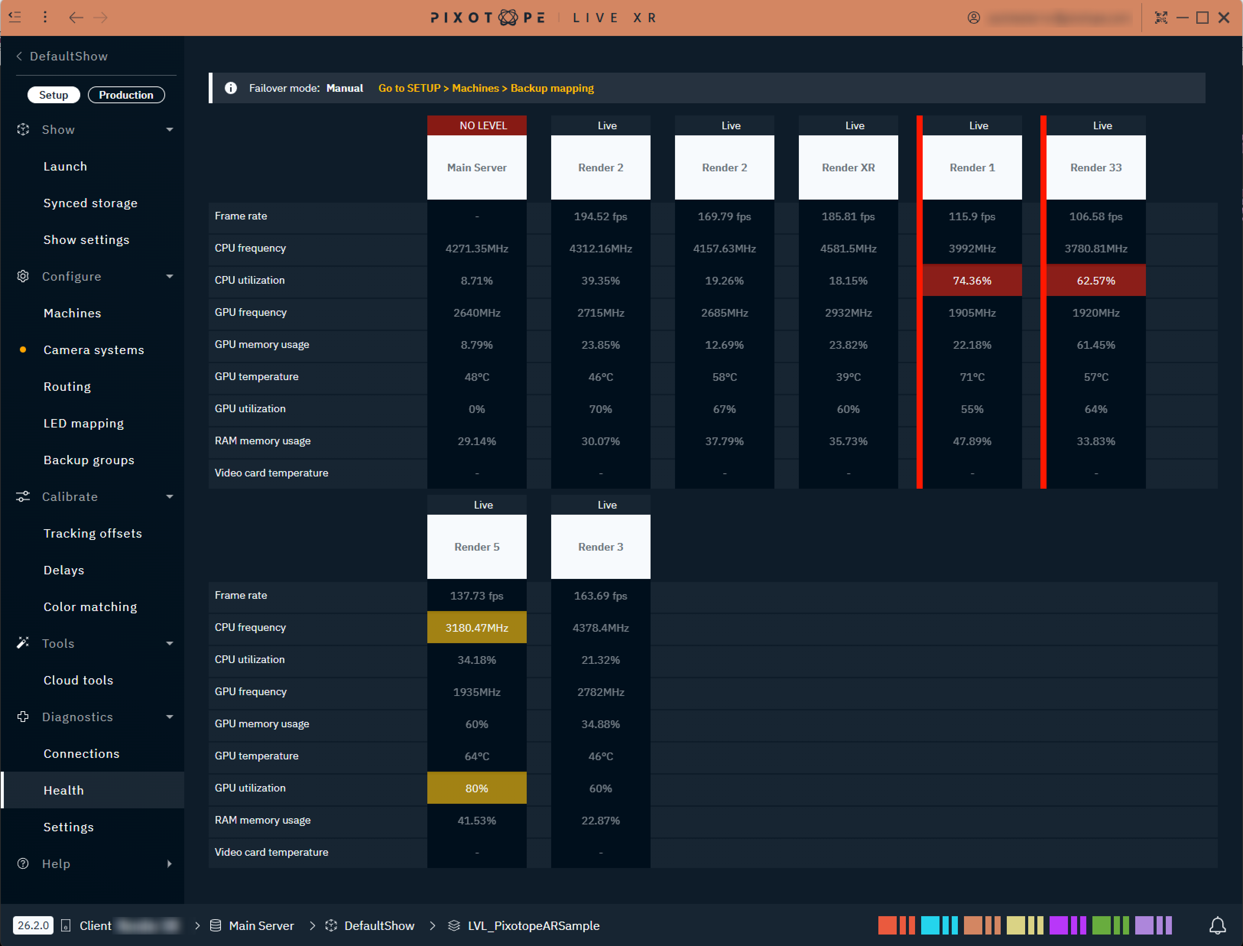Open Camera systems
Viewport: 1243px width, 946px height.
[94, 349]
